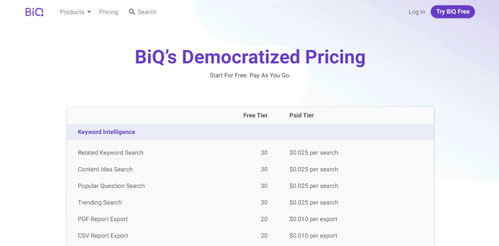
Task: Click the Try BiQ Free button
Action: (453, 12)
